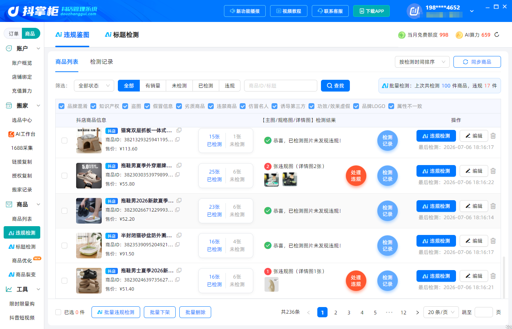The width and height of the screenshot is (512, 329).
Task: Uncheck the 假冒信息 filter checkbox
Action: (x=147, y=106)
